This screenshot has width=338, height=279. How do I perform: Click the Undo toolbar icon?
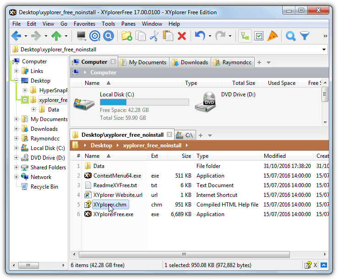(x=200, y=36)
